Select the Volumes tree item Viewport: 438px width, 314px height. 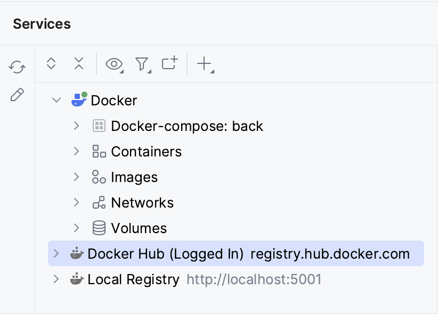click(x=139, y=228)
